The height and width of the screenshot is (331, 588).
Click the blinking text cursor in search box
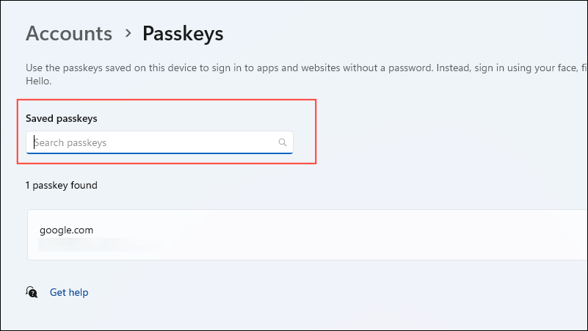coord(34,142)
